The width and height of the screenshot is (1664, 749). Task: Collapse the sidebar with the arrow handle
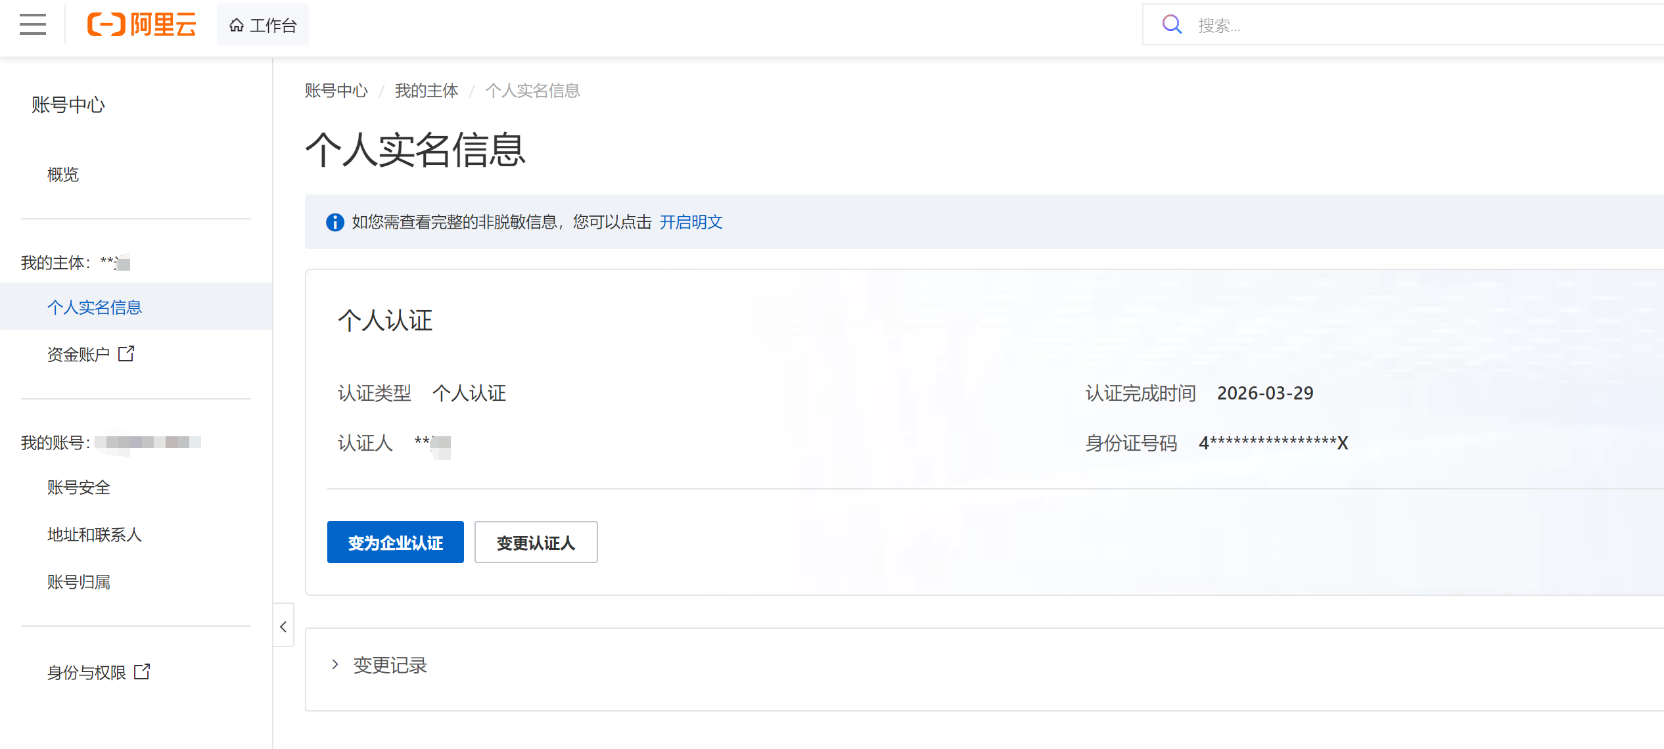(283, 626)
